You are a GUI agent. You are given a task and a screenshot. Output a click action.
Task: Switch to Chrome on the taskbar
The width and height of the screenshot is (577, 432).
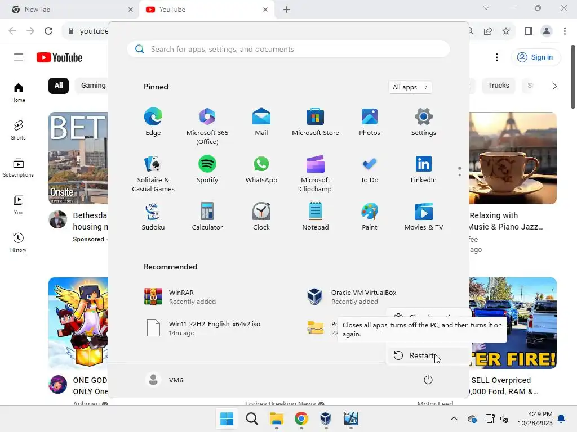[x=301, y=418]
